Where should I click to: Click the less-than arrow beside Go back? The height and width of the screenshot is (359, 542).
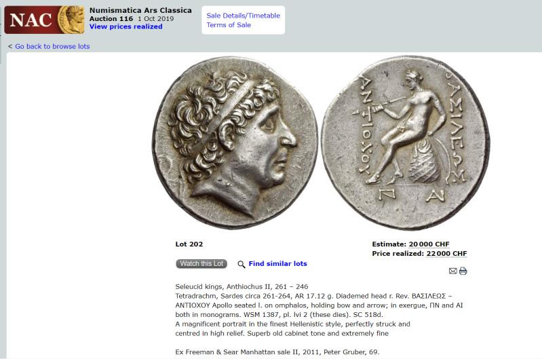point(10,46)
